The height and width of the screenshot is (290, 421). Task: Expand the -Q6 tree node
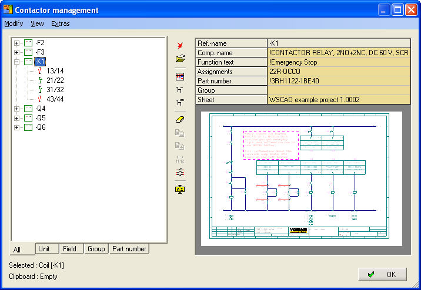pos(16,127)
